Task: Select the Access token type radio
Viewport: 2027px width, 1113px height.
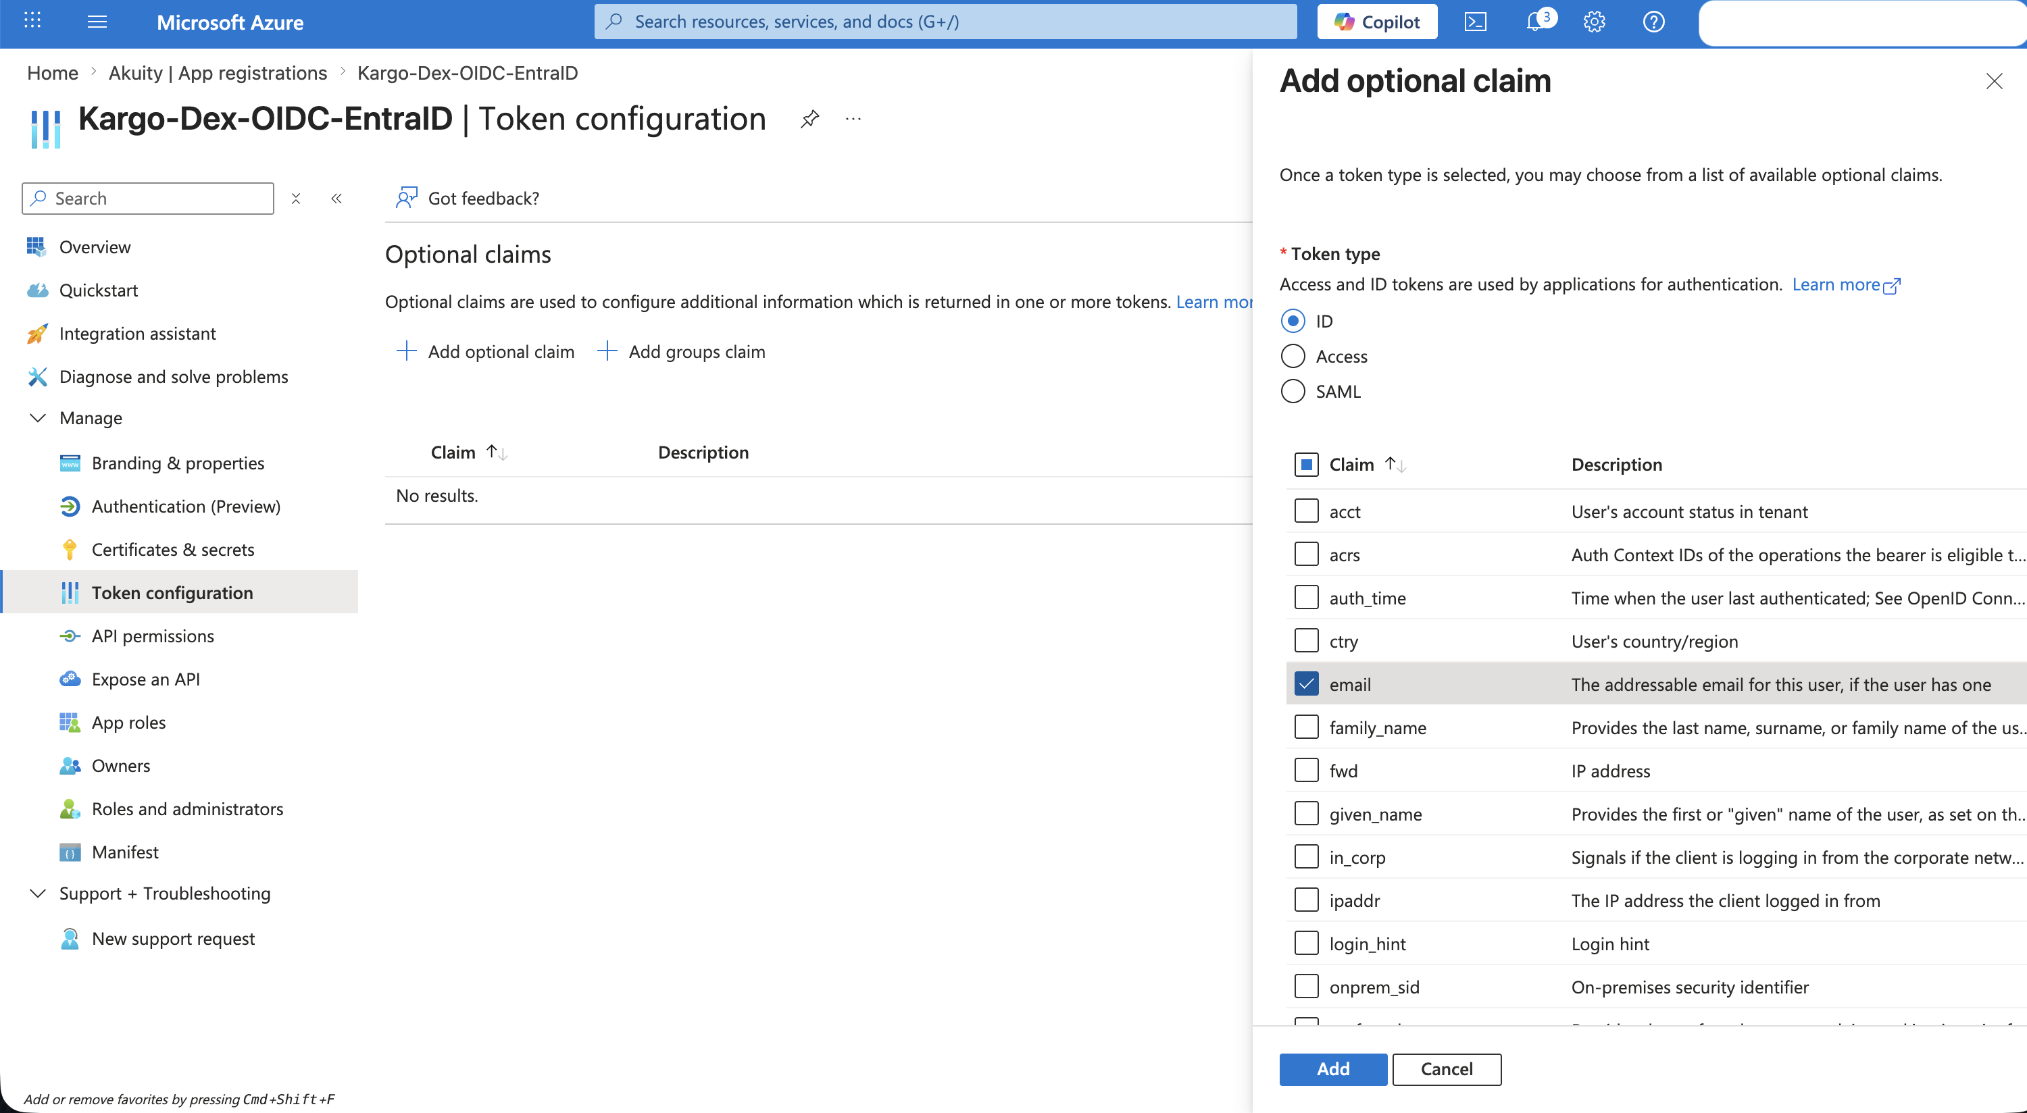Action: pyautogui.click(x=1293, y=357)
